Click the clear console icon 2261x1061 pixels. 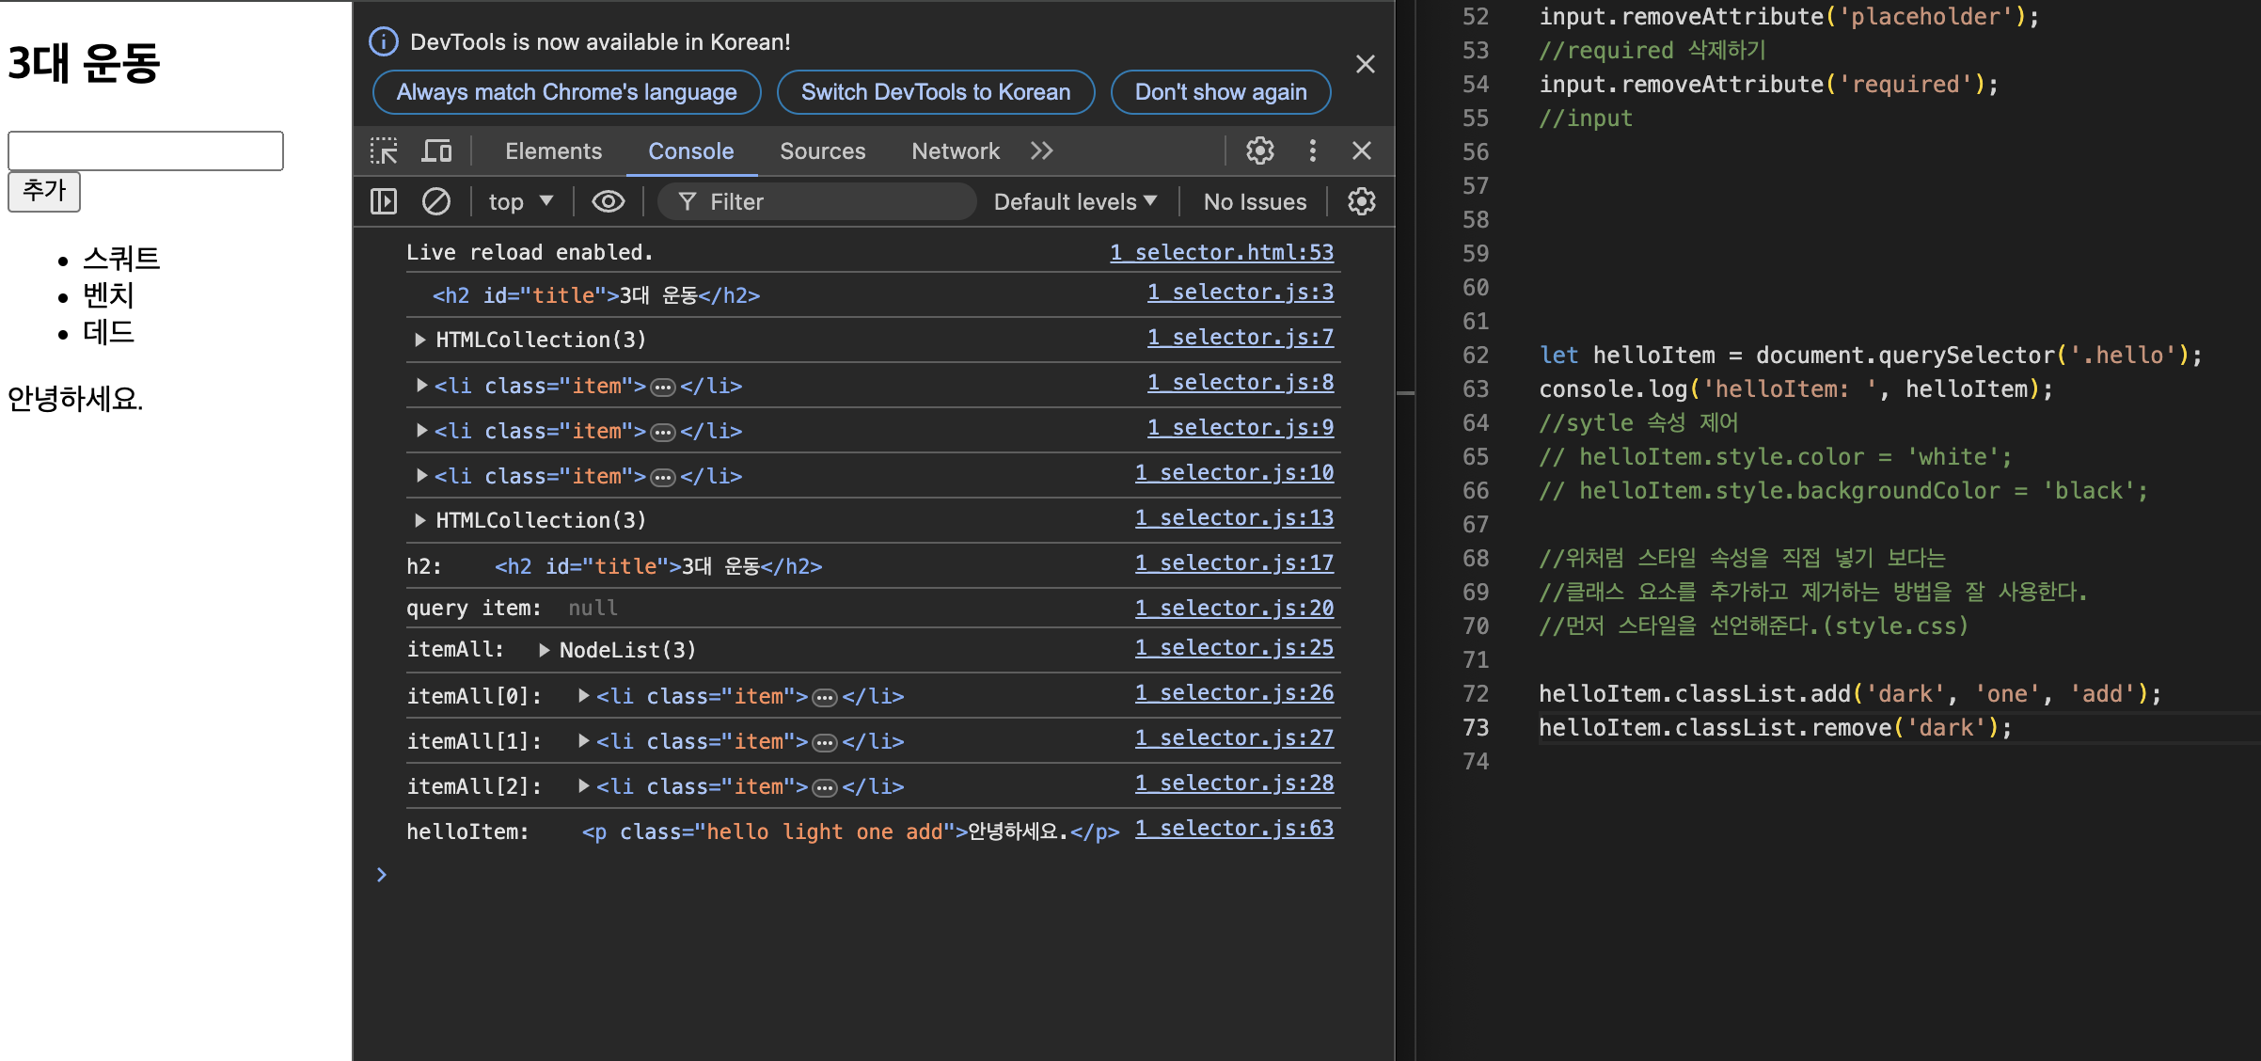[x=435, y=201]
